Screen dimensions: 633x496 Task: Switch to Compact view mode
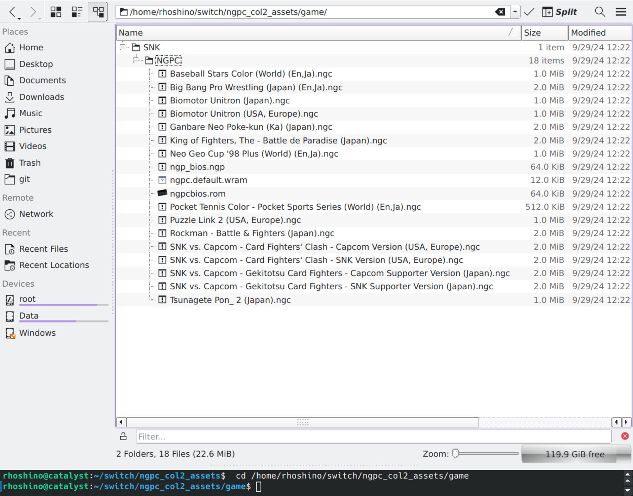pos(77,12)
